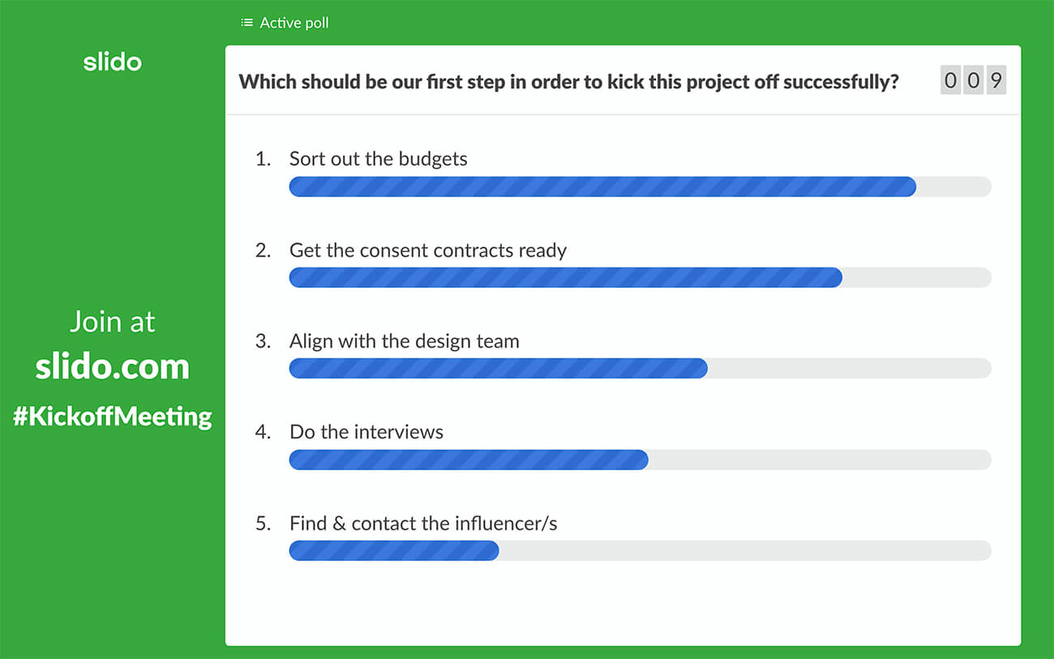Select the Active poll label
The height and width of the screenshot is (659, 1054).
[x=294, y=23]
